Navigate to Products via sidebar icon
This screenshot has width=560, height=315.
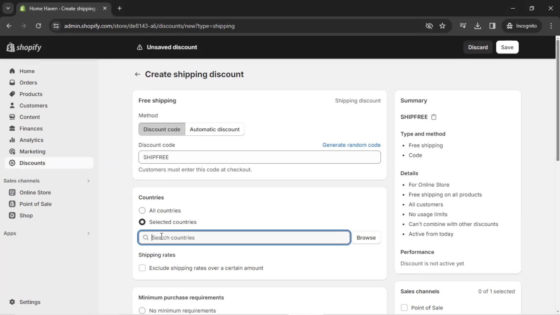12,94
